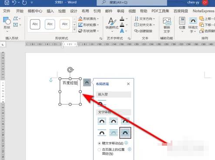Screen dimensions: 215x160
Task: Expand the full shape styles gallery
Action: click(74, 30)
